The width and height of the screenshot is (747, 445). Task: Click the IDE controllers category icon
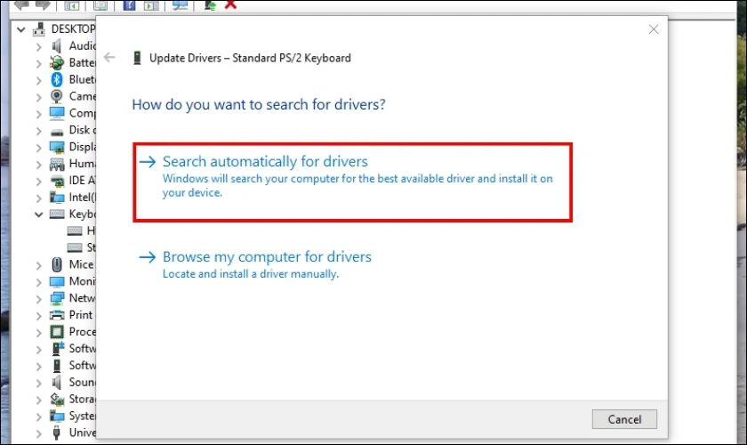click(57, 182)
